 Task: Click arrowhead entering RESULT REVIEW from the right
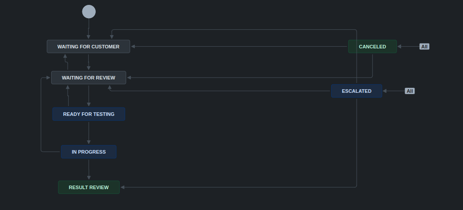coord(123,187)
